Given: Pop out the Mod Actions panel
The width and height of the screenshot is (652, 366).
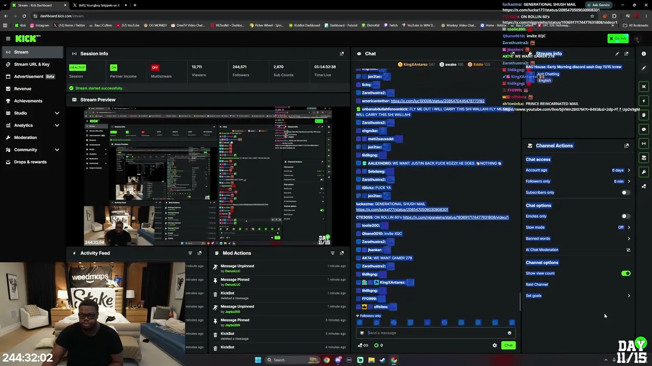Looking at the screenshot, I should 342,253.
